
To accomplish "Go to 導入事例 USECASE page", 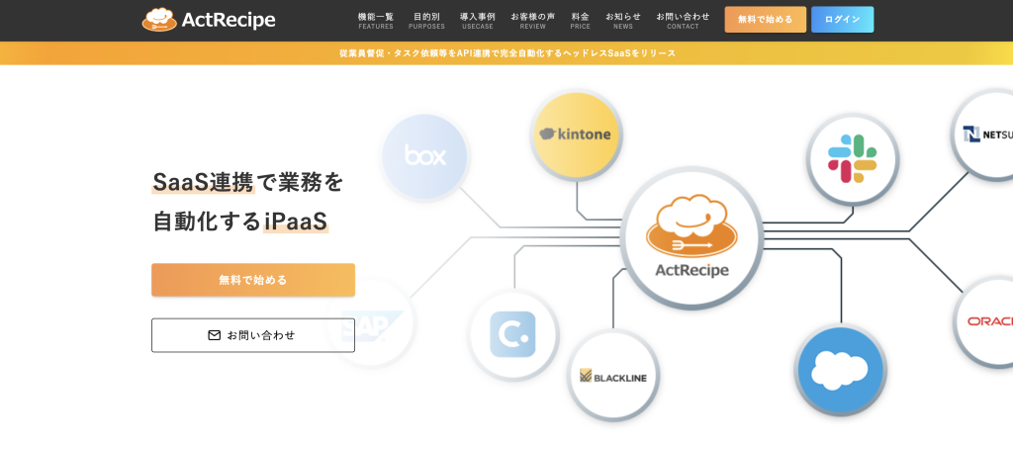I will click(478, 20).
